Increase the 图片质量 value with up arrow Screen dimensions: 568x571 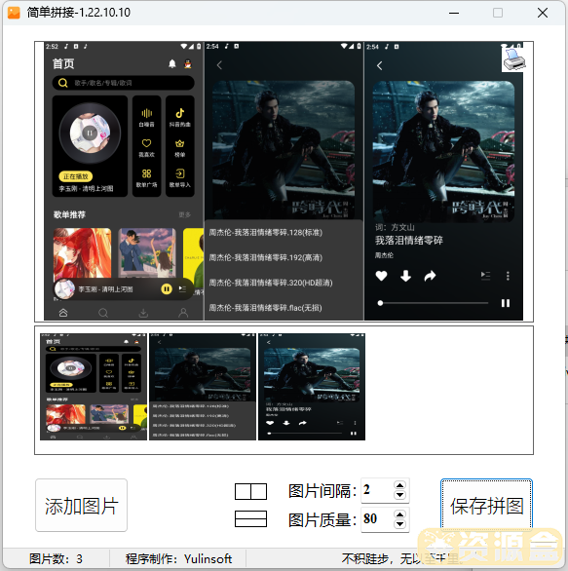click(399, 514)
